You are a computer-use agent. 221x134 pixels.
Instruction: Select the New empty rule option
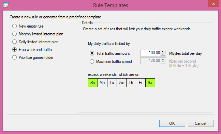[28, 26]
